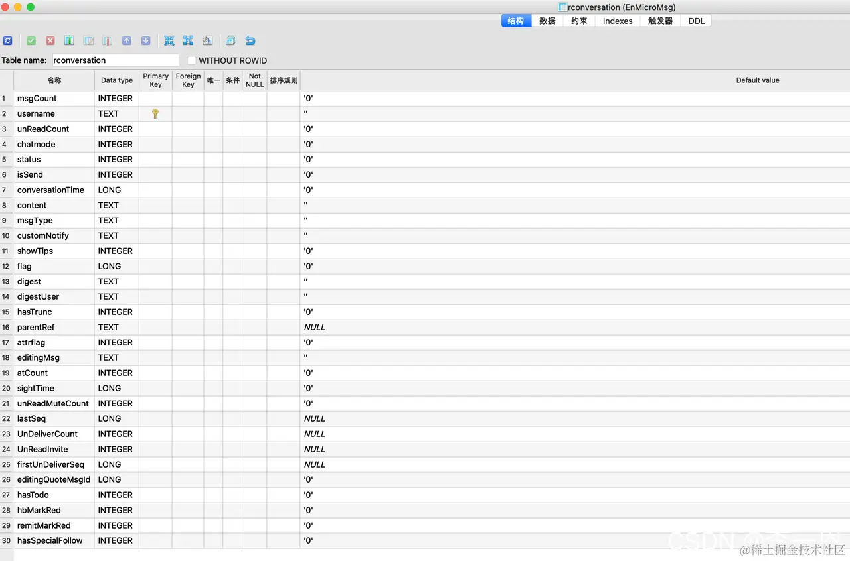This screenshot has width=850, height=561.
Task: Select the UnReadInvite row
Action: click(x=425, y=450)
